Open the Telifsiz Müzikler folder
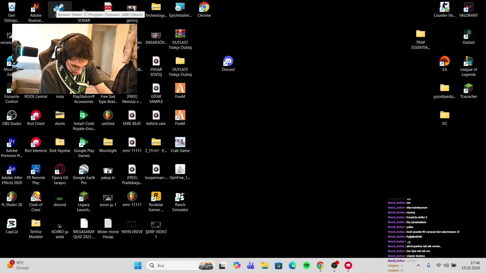This screenshot has height=273, width=486. pyautogui.click(x=36, y=229)
